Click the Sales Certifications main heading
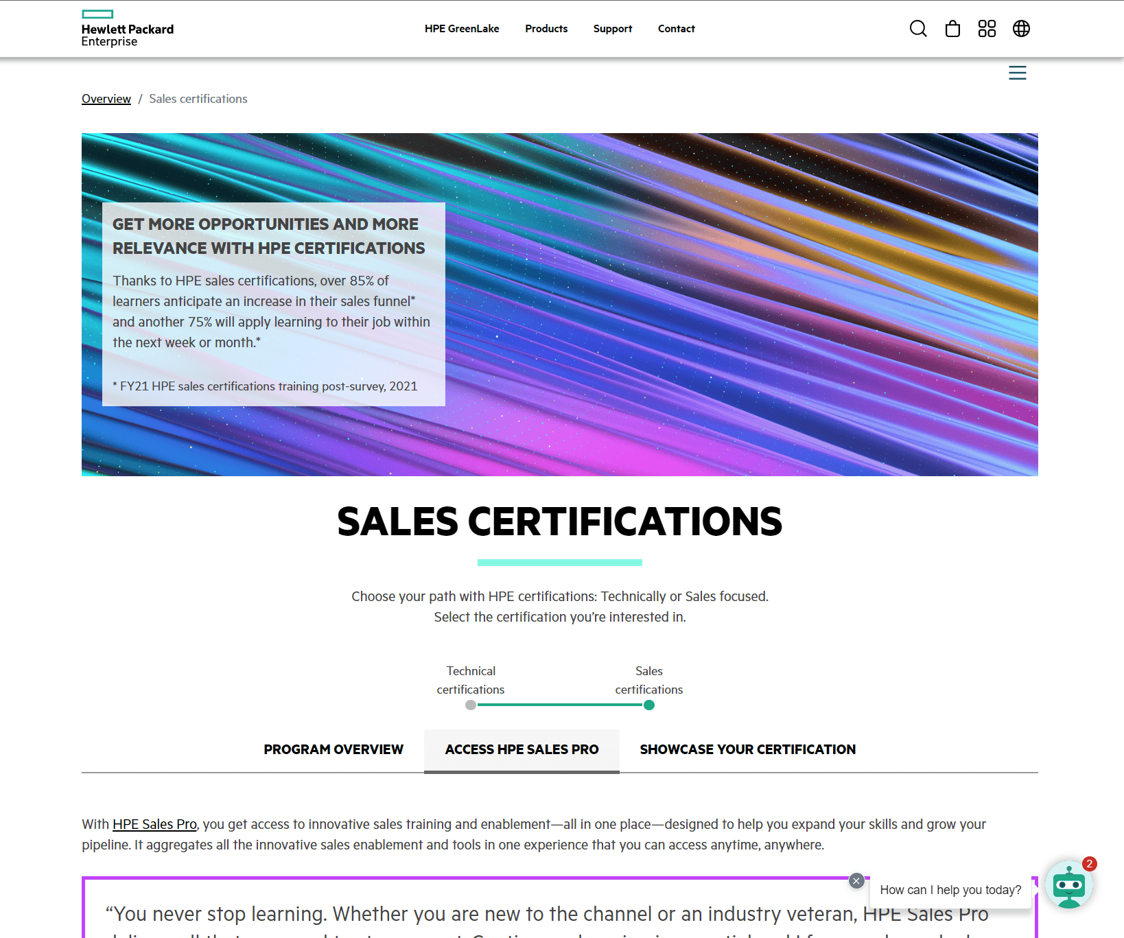Viewport: 1124px width, 938px height. [x=560, y=521]
